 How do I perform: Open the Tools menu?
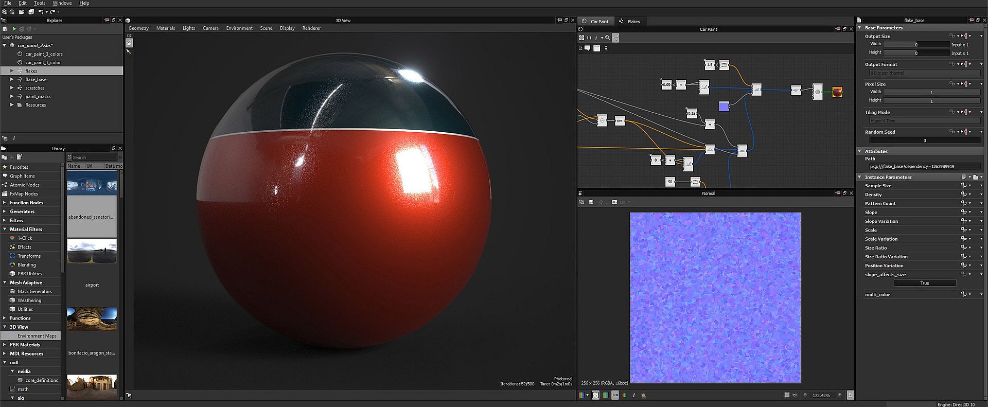click(x=40, y=3)
